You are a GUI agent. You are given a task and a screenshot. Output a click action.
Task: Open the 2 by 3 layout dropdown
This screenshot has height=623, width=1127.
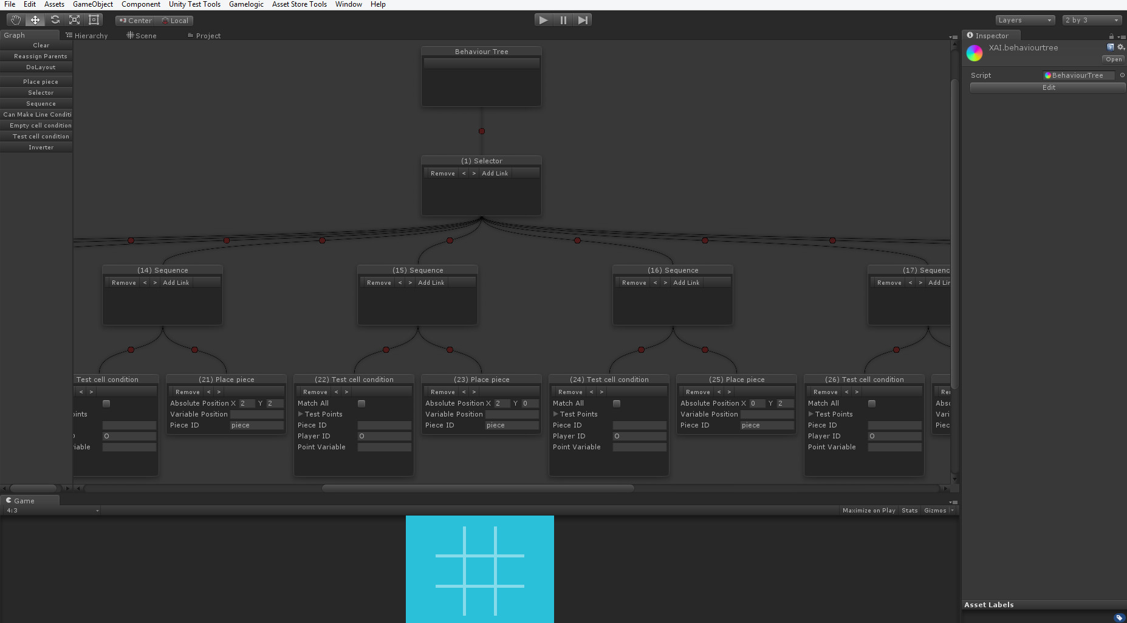(1091, 20)
